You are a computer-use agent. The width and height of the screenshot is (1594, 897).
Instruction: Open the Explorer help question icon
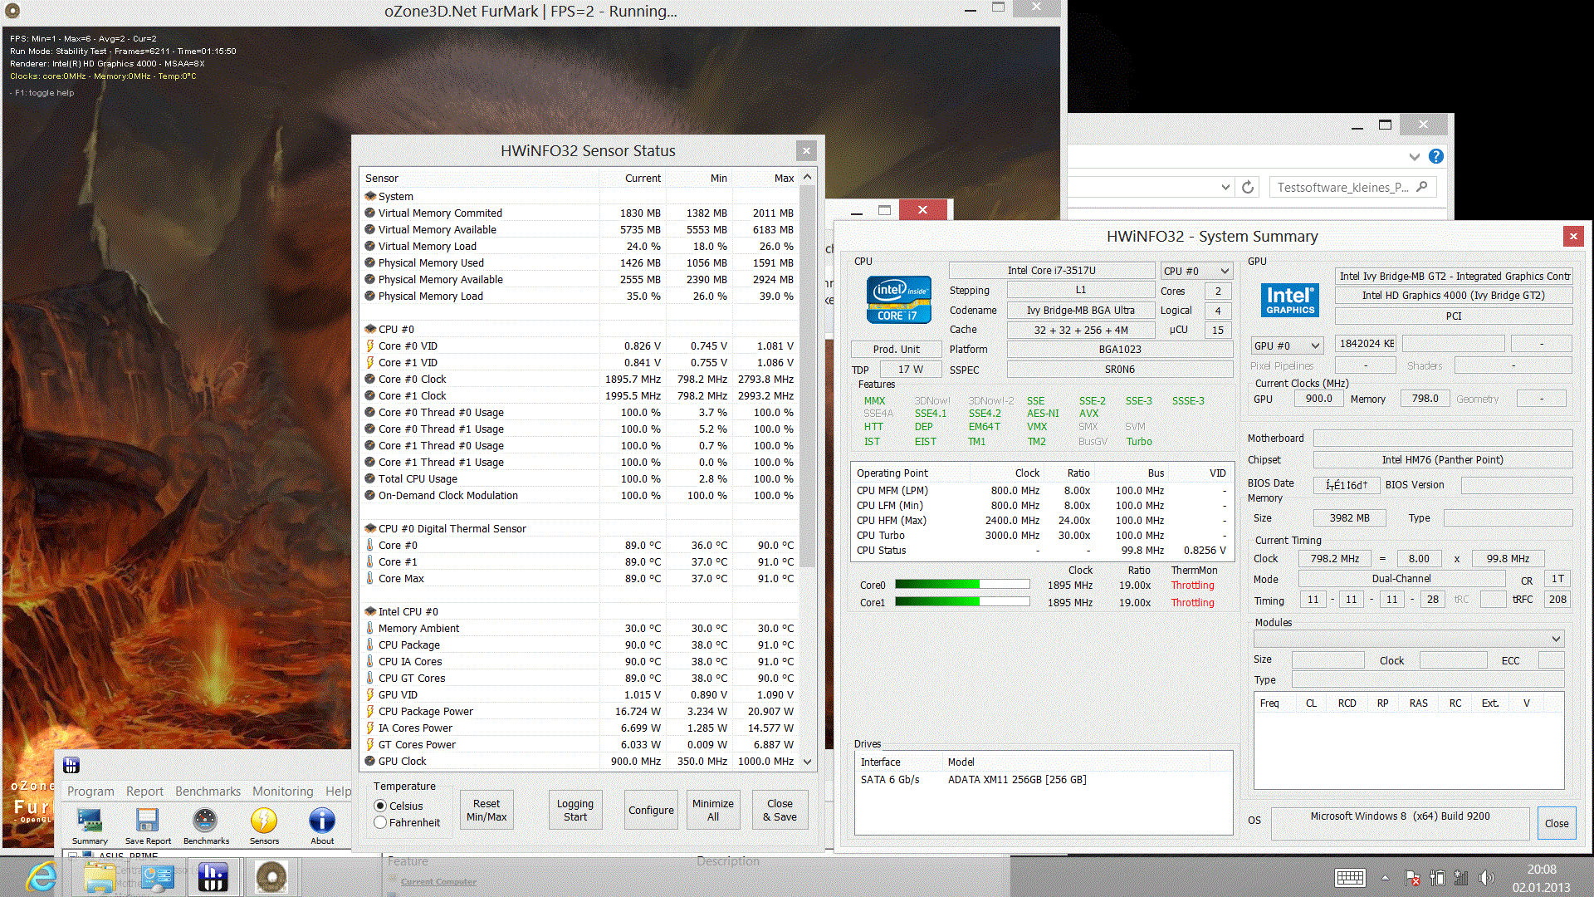tap(1435, 156)
